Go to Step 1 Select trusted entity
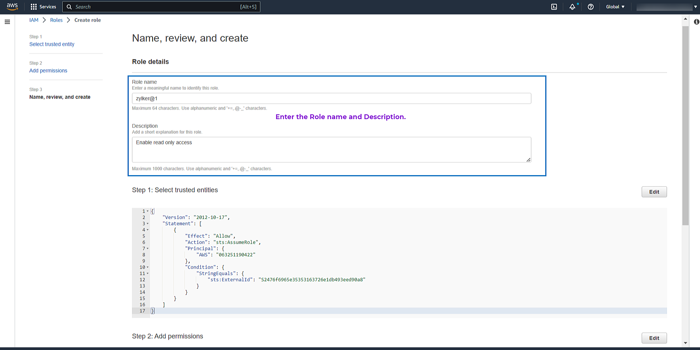700x350 pixels. pyautogui.click(x=52, y=44)
